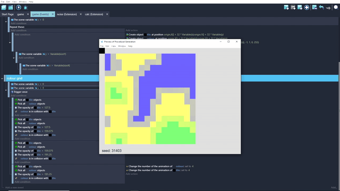
Task: Collapse the colour grid event group
Action: [2, 79]
